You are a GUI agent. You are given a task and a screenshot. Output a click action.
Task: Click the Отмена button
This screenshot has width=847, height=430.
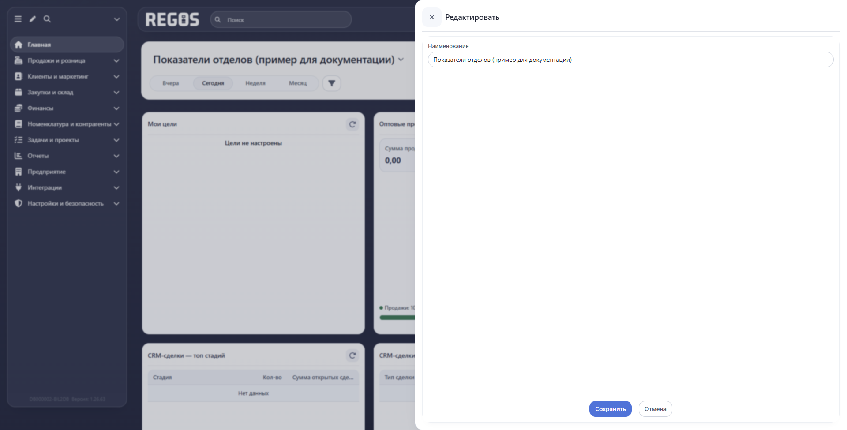pos(656,409)
